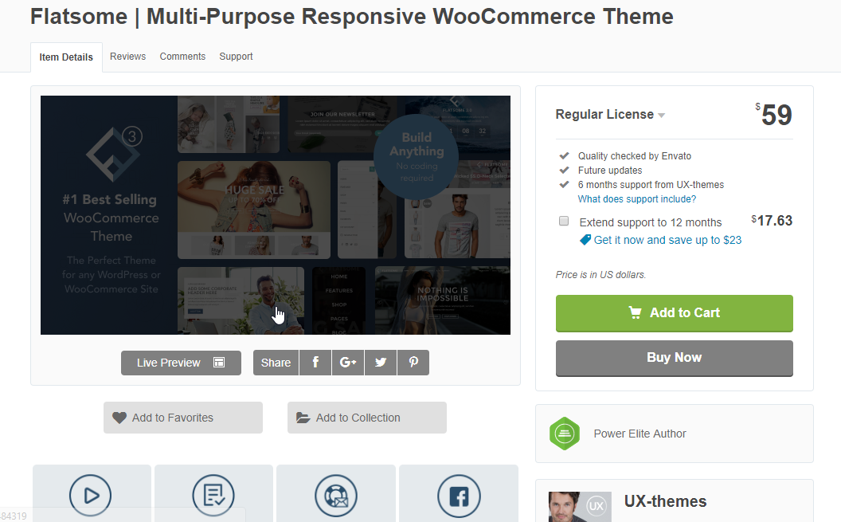Viewport: 841px width, 522px height.
Task: Click the Power Elite Author badge icon
Action: tap(564, 434)
